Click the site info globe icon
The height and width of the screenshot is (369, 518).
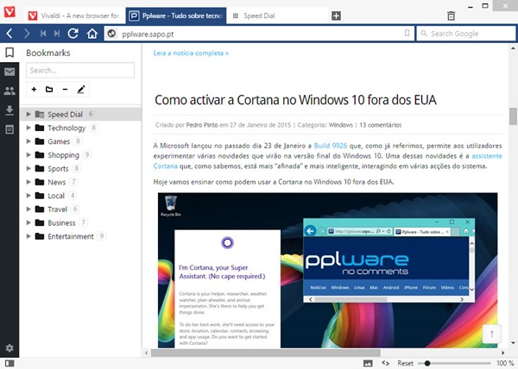pos(111,34)
